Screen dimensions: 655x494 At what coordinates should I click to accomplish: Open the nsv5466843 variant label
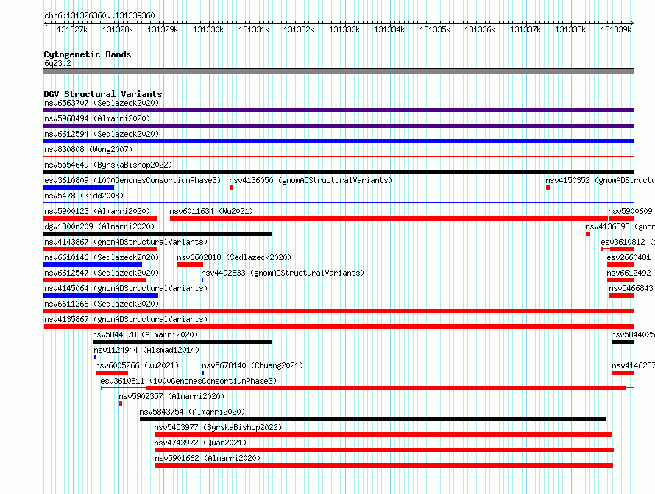point(631,288)
